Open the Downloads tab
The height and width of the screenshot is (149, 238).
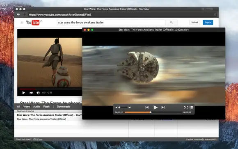[63, 107]
